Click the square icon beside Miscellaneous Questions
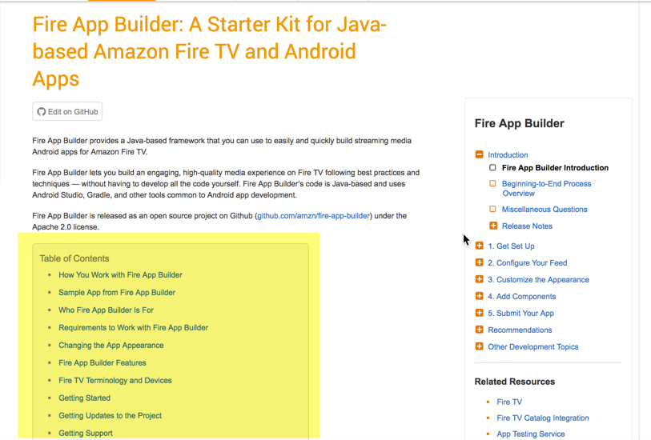 (492, 209)
